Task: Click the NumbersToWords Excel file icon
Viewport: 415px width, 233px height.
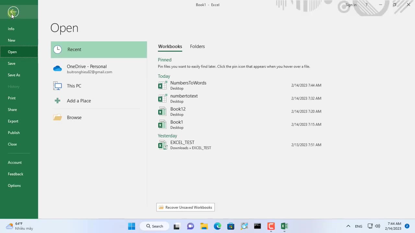Action: tap(162, 85)
